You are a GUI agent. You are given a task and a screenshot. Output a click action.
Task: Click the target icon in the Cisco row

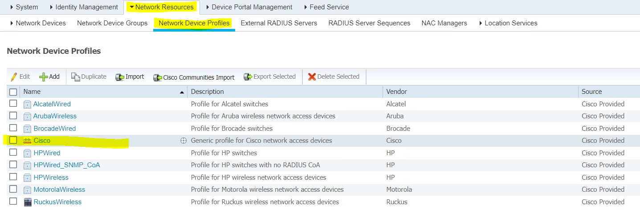click(x=183, y=141)
